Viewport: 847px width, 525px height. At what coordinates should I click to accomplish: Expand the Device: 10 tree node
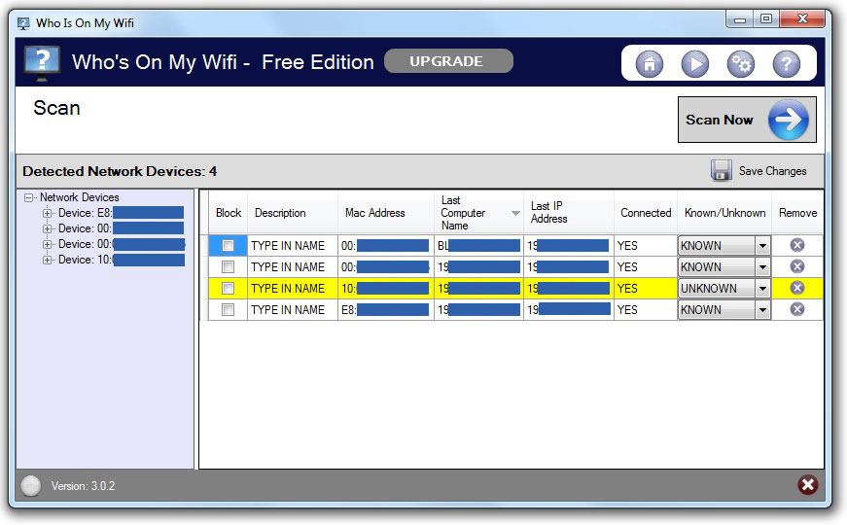click(x=48, y=261)
